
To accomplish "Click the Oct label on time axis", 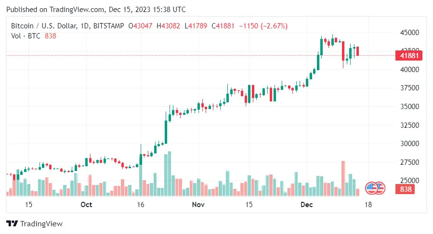I will coord(86,205).
